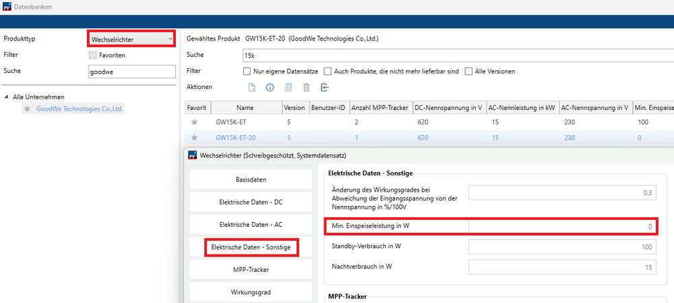Mark GW15K-ET as favorite with star
Image resolution: width=674 pixels, height=303 pixels.
tap(195, 123)
